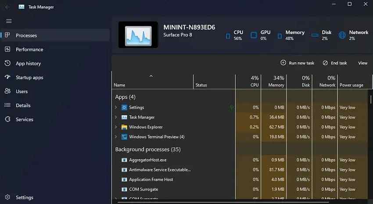Click the Background processes (35) heading
Screen dimensions: 373x204
coord(148,150)
